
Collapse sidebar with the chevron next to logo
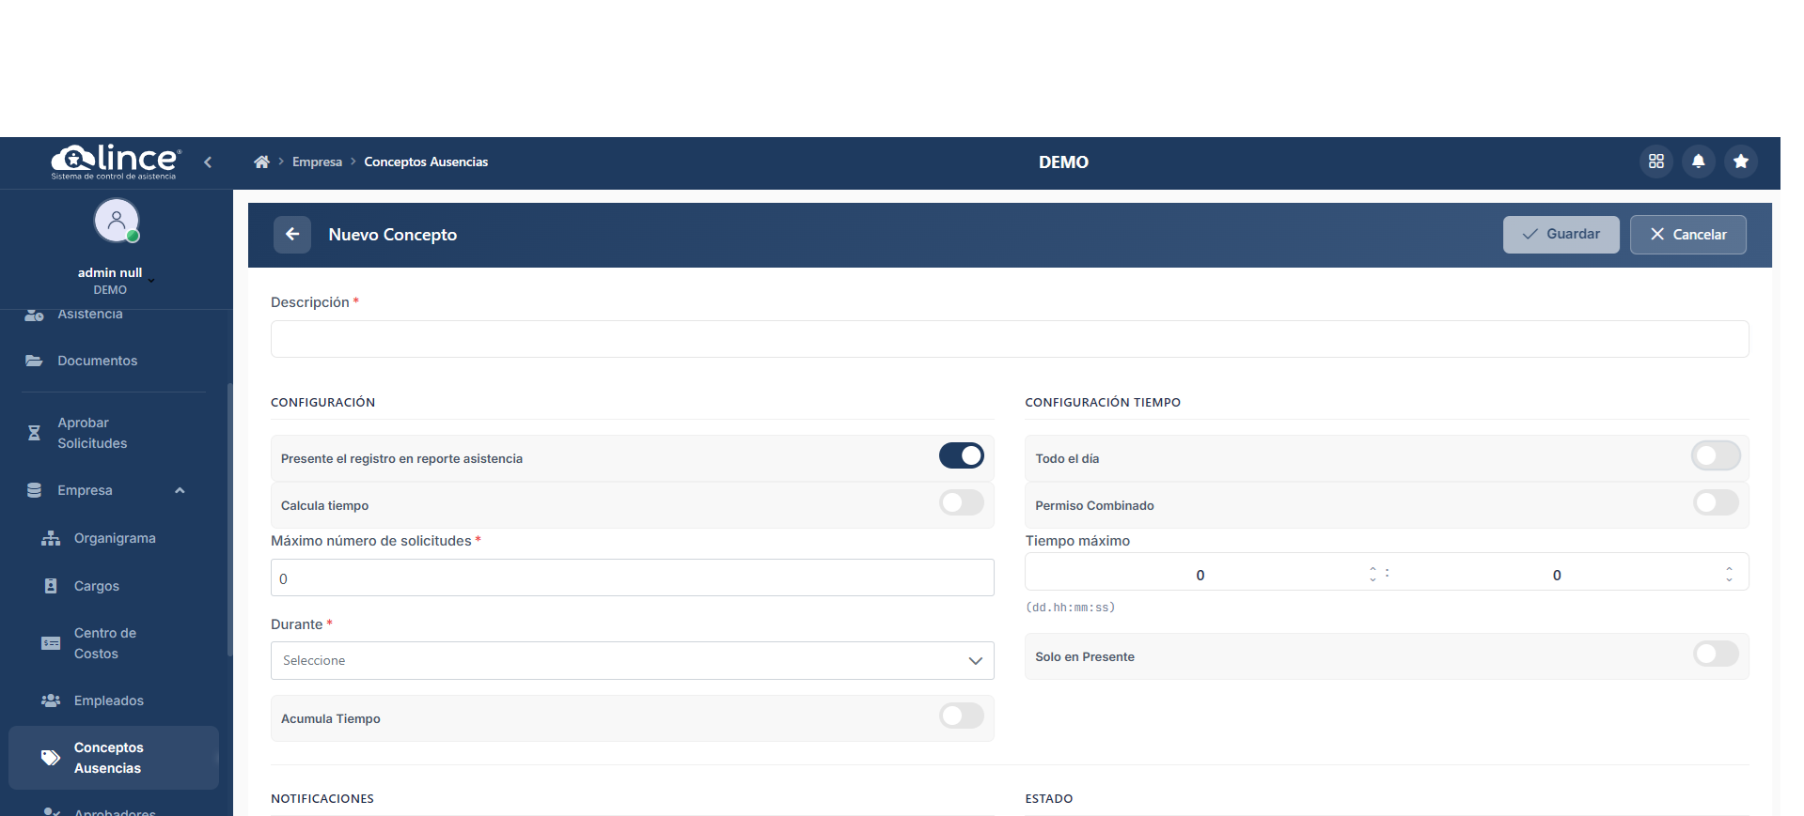coord(208,162)
